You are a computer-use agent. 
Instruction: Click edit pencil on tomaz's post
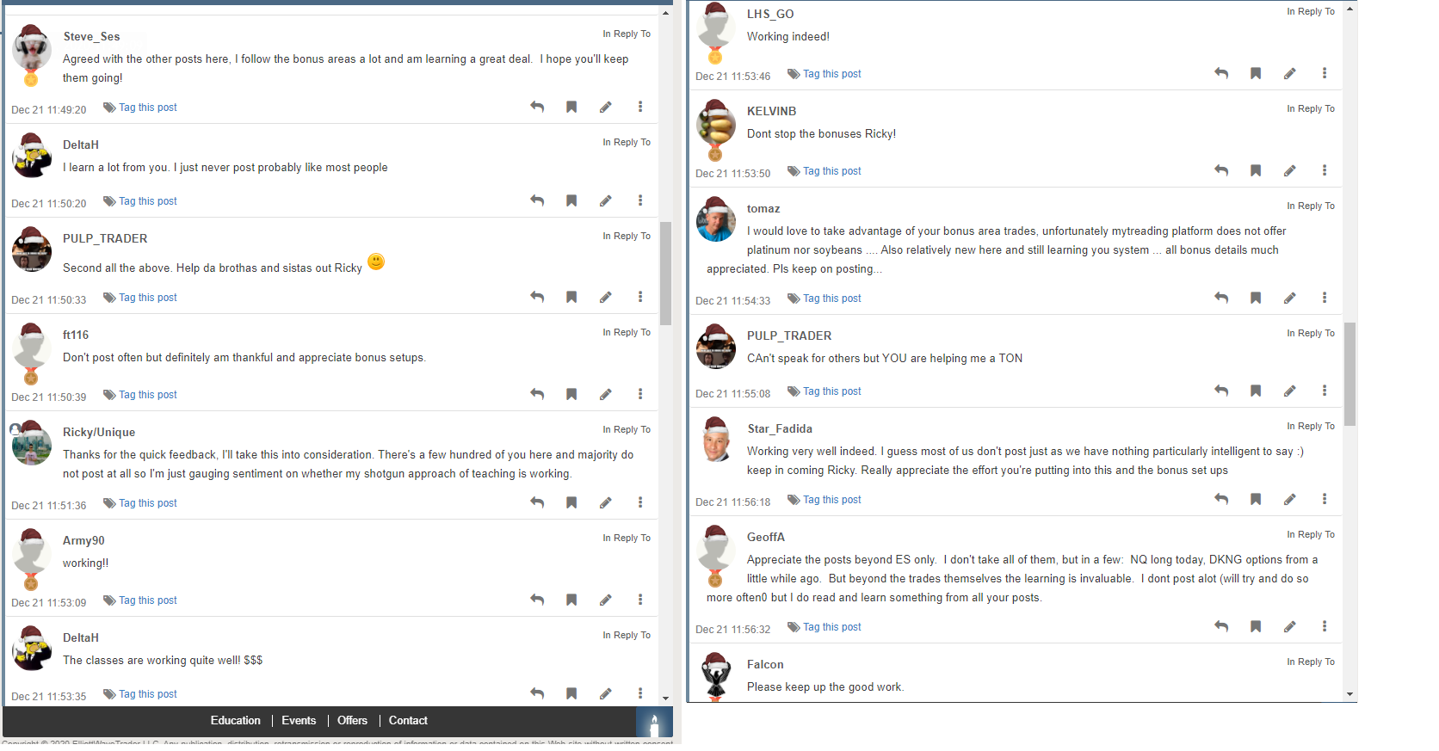pos(1290,298)
